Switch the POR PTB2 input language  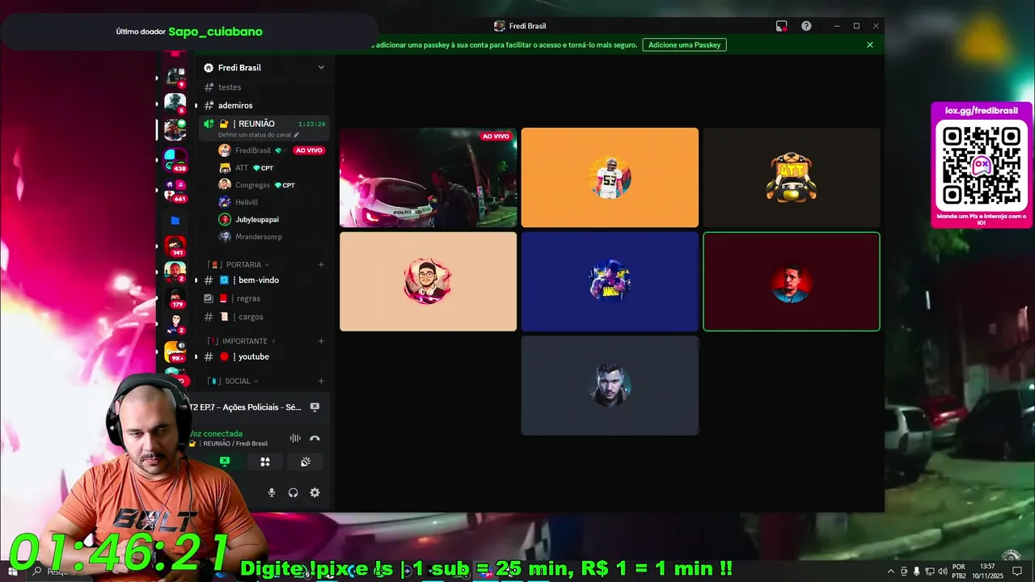(x=959, y=571)
